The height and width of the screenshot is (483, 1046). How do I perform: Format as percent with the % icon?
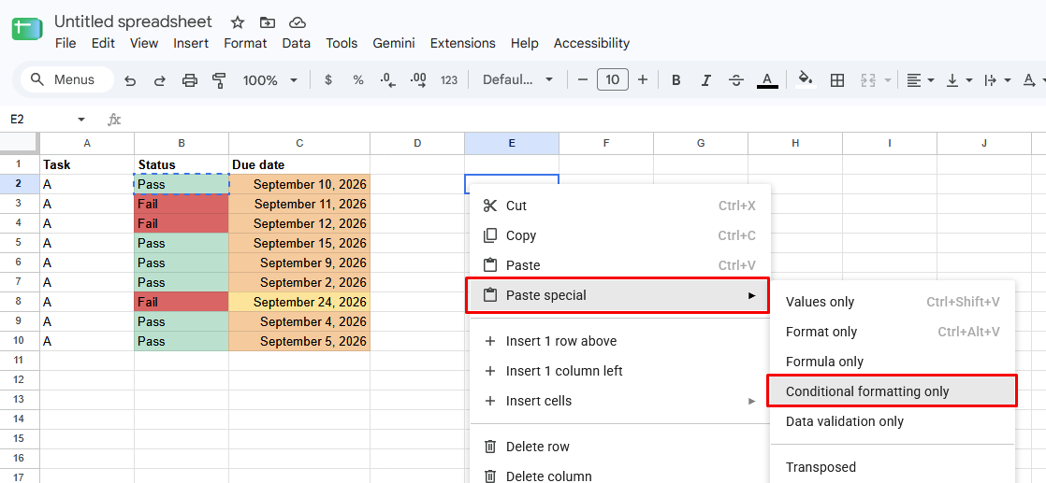click(x=358, y=80)
